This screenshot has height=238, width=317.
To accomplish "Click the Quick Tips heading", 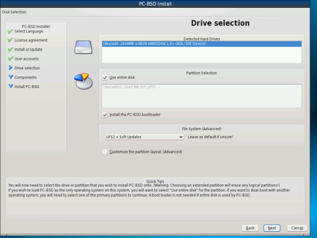I will point(155,181).
